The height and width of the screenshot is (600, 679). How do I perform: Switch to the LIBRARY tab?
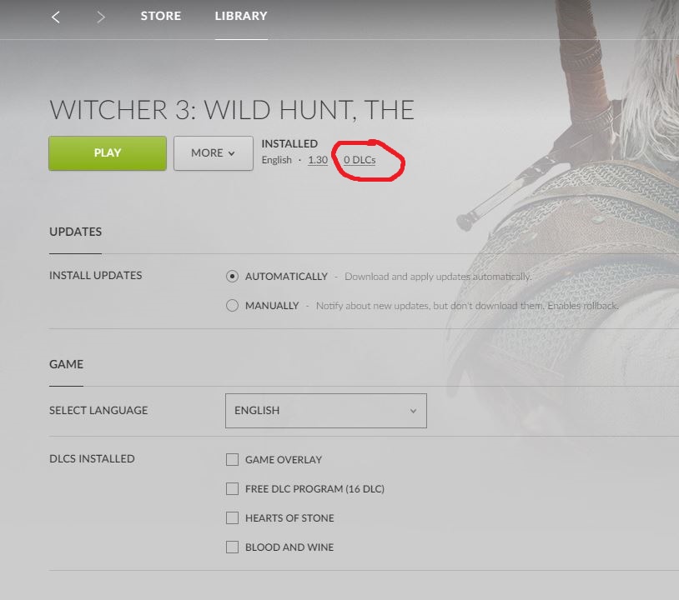pos(241,16)
